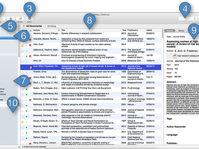Sort by the Year column header
199x149 pixels.
tap(122, 30)
